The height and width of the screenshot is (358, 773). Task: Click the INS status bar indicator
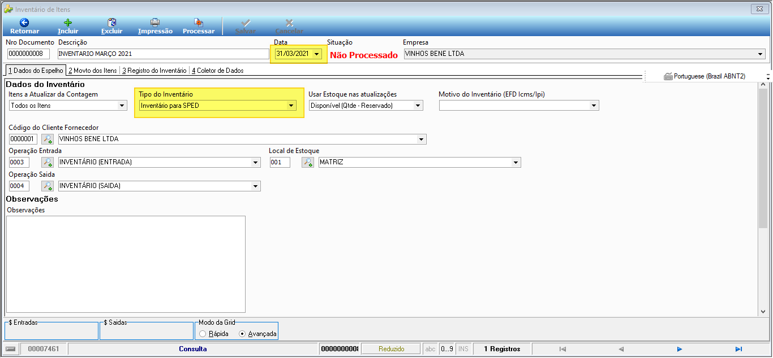[x=463, y=349]
